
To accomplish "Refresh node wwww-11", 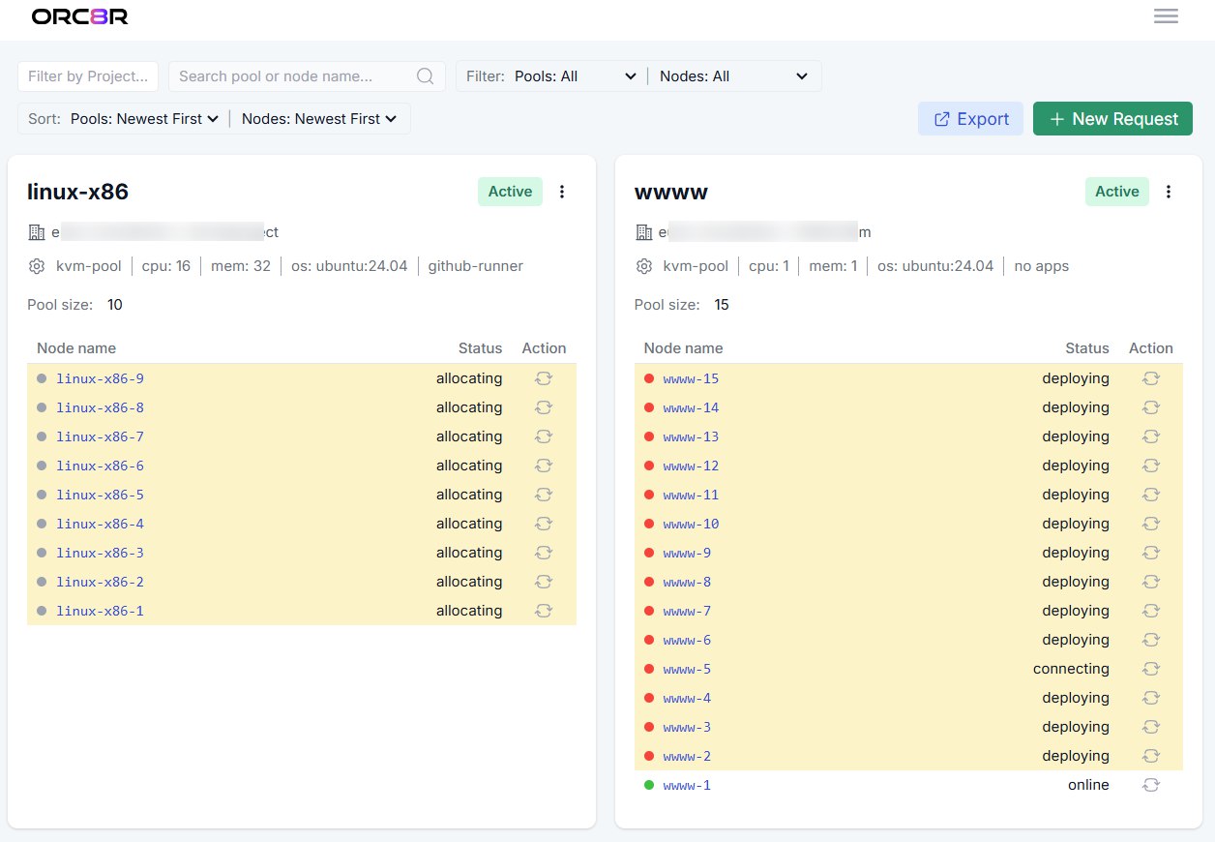I will click(1151, 495).
